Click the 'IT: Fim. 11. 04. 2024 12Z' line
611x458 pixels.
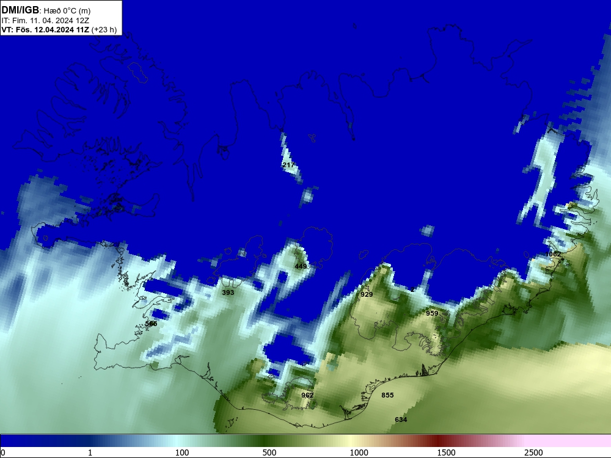[45, 21]
